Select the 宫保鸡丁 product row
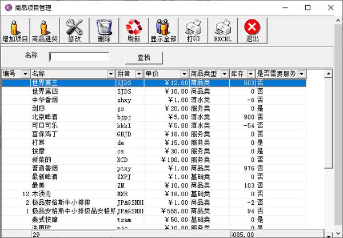Viewport: 343px width, 238px height. click(x=154, y=134)
